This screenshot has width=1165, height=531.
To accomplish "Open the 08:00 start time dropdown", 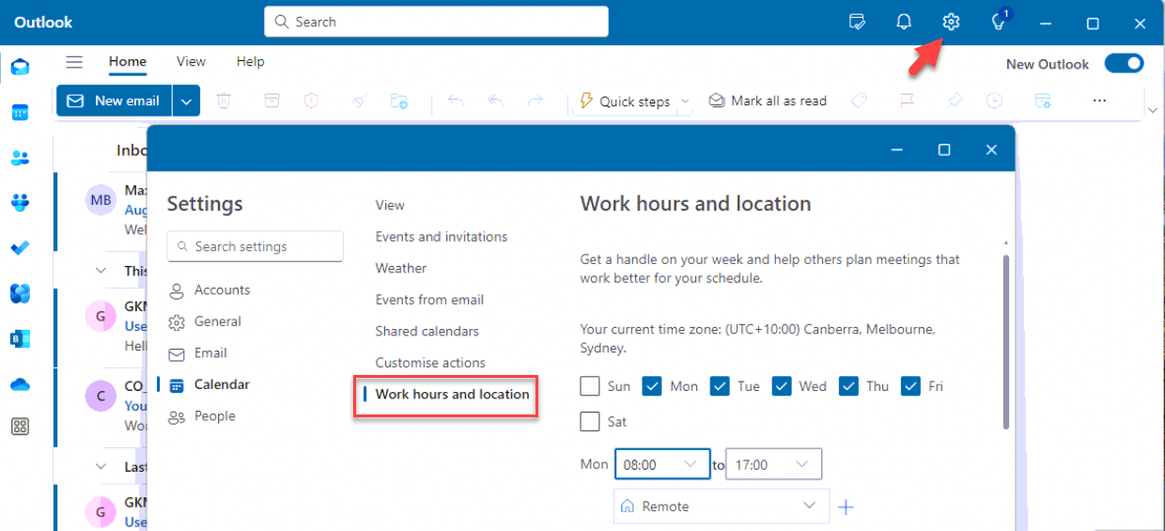I will point(662,464).
